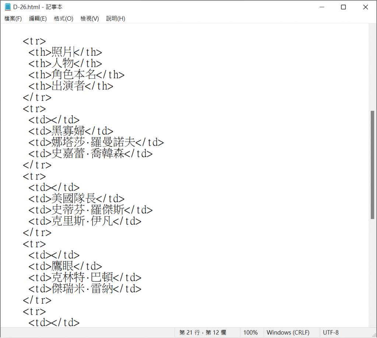Click the 美國隊長 table cell line
Viewport: 377px width, 338px height.
point(77,199)
